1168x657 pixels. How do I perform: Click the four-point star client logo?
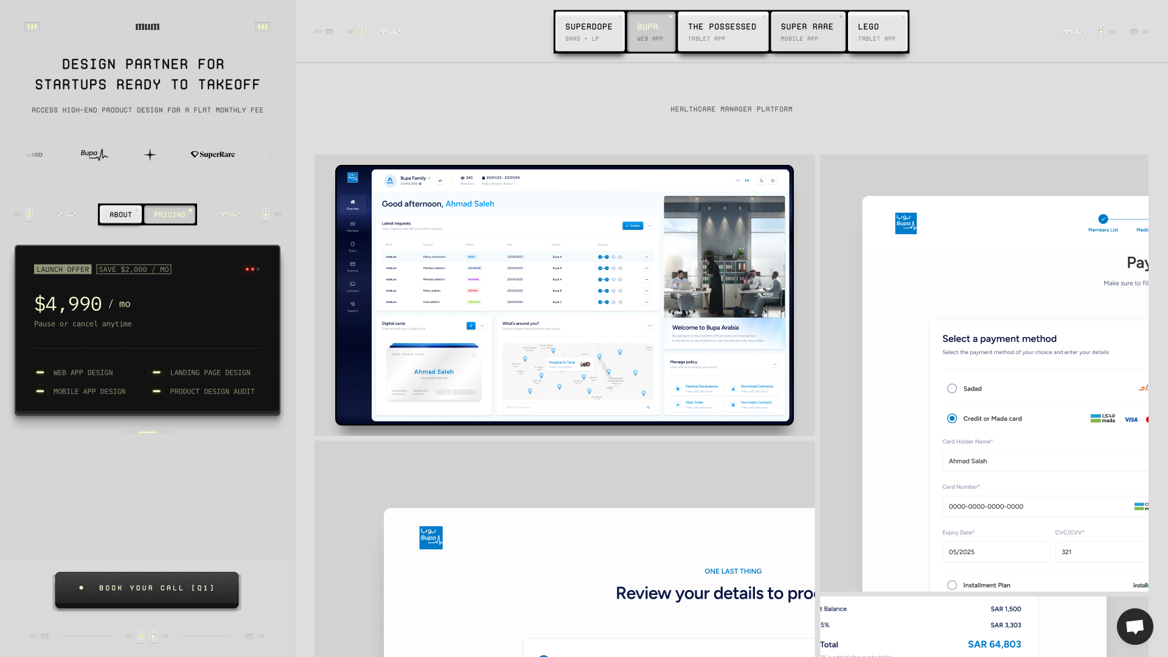[150, 155]
